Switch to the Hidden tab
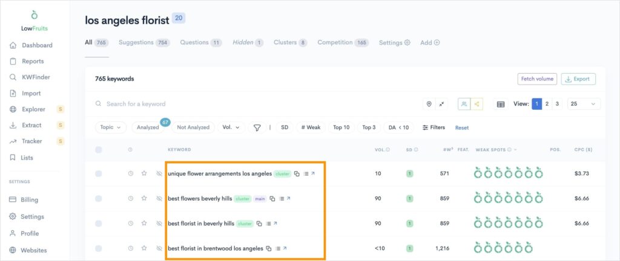Viewport: 620px width, 261px height. tap(248, 42)
